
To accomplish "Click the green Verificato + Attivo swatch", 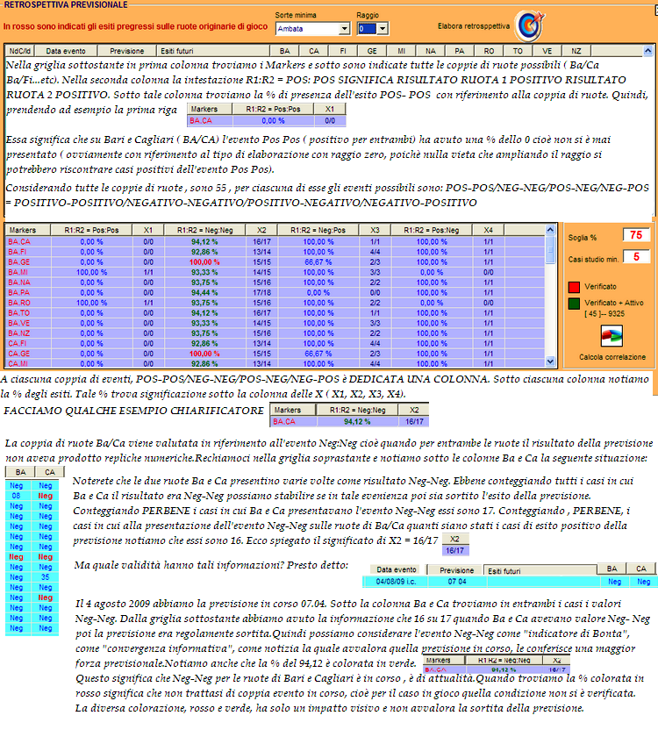I will (x=574, y=304).
